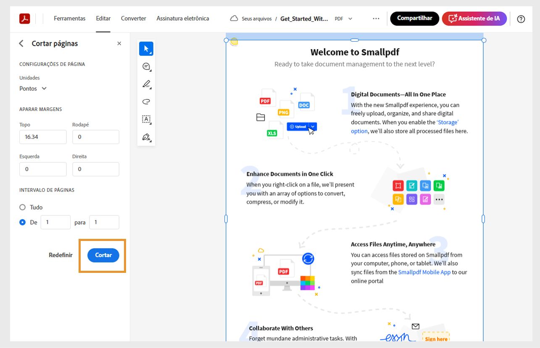The width and height of the screenshot is (540, 348).
Task: Focus the Topo margin field
Action: click(x=43, y=137)
